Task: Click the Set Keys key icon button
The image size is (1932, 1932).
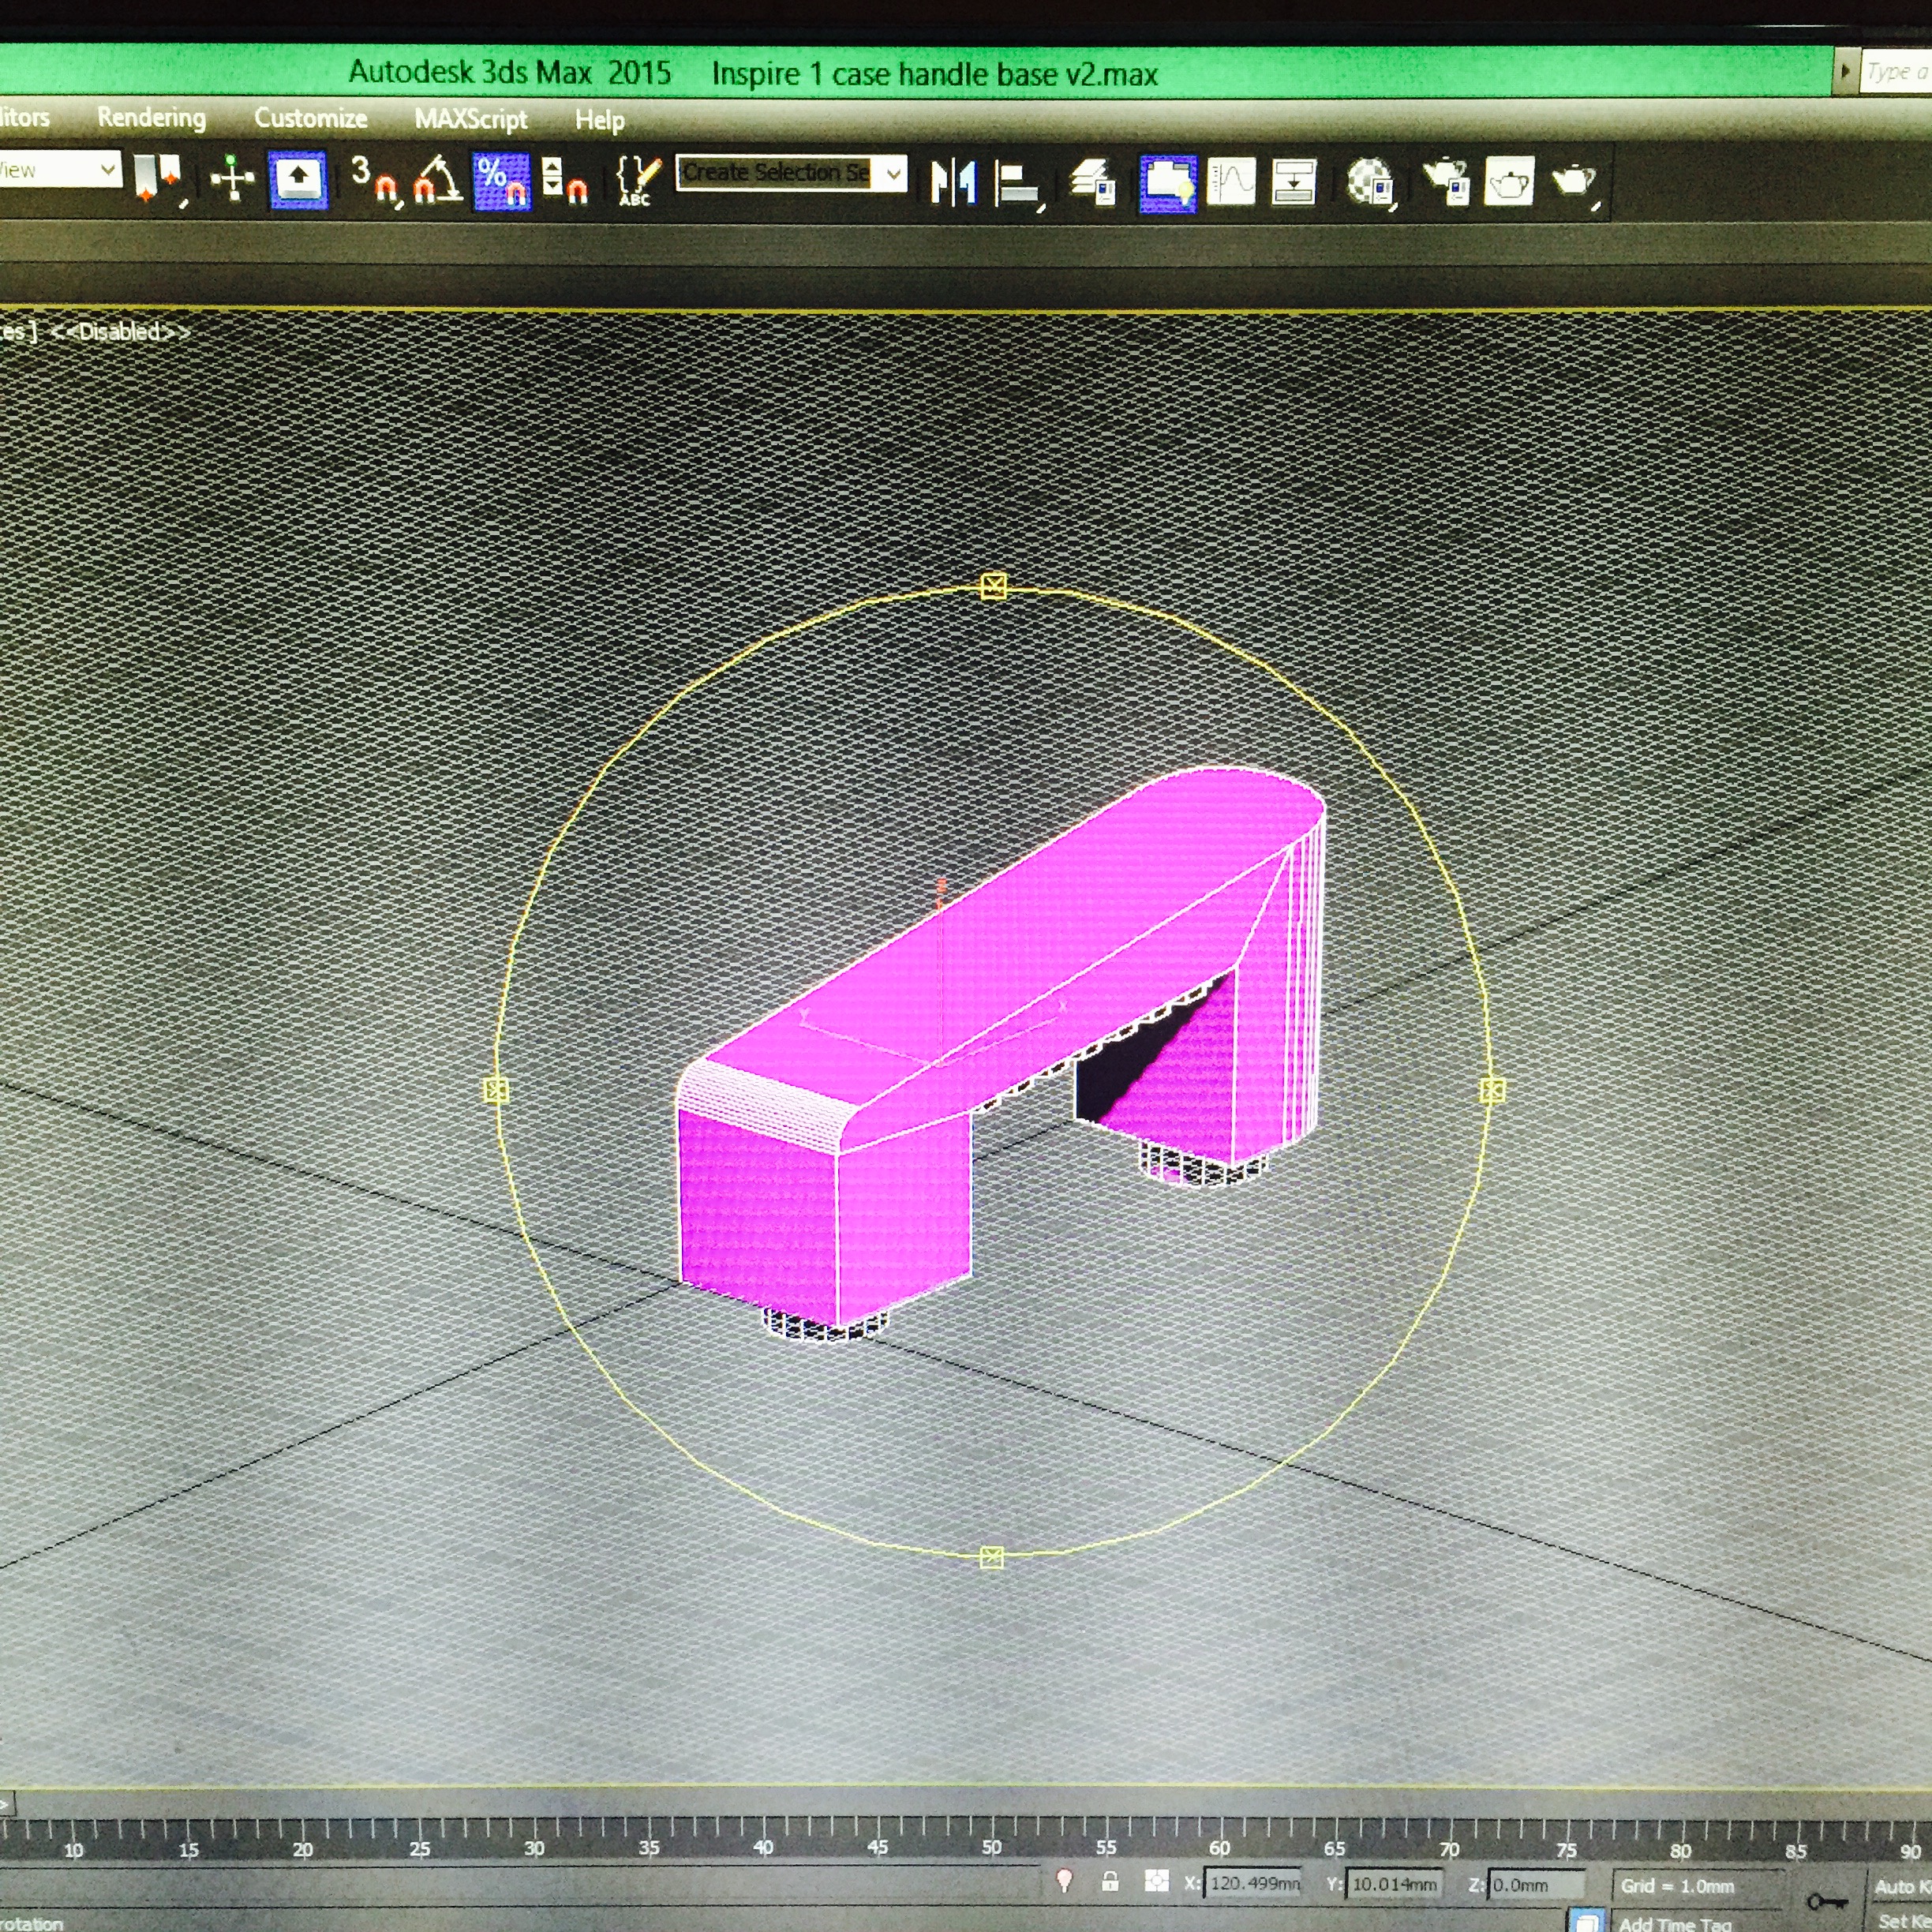Action: (1826, 1903)
